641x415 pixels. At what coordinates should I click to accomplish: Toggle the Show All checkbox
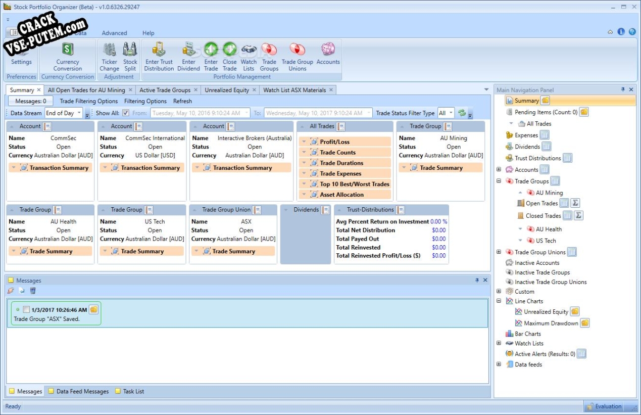click(x=126, y=113)
